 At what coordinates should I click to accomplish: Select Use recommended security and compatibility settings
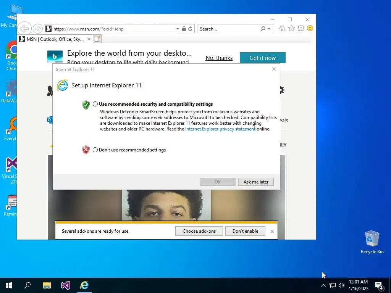click(95, 104)
